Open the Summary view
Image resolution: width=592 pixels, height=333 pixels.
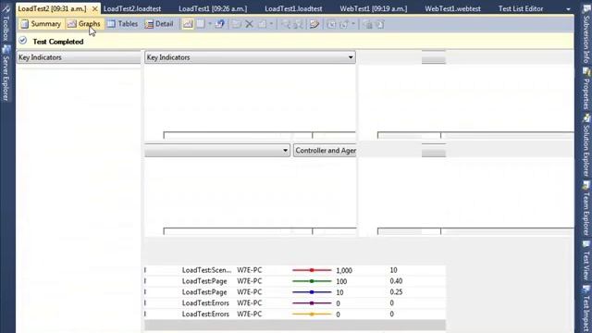[41, 24]
